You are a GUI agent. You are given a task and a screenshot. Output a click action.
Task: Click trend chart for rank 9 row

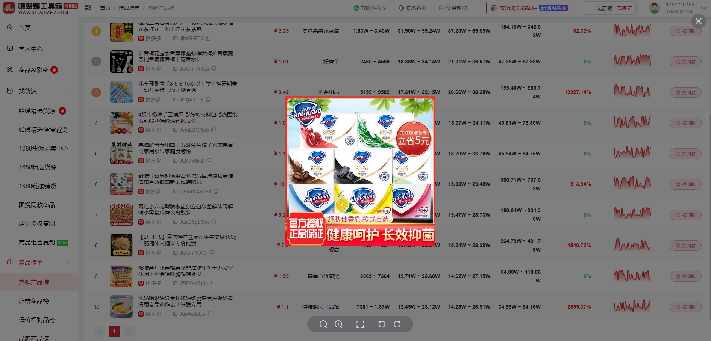tap(632, 276)
